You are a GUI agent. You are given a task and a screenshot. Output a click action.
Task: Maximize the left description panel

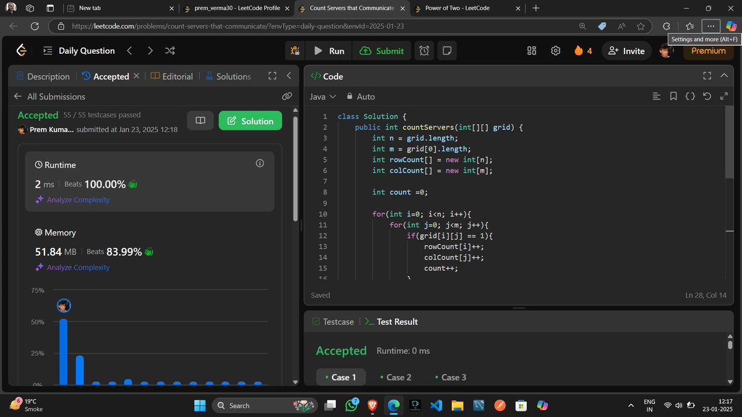(272, 76)
